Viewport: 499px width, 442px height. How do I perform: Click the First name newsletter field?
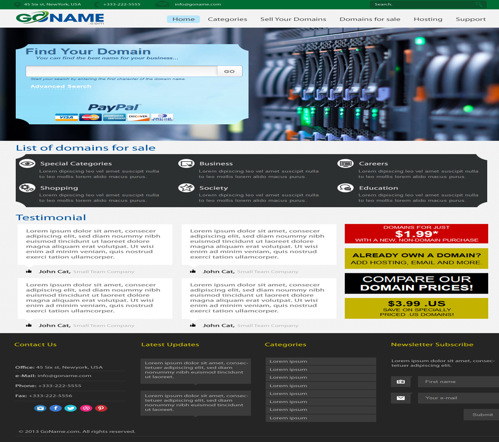pyautogui.click(x=457, y=382)
